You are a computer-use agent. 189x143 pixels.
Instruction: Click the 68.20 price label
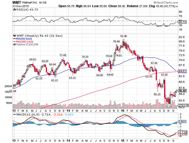tap(45, 61)
